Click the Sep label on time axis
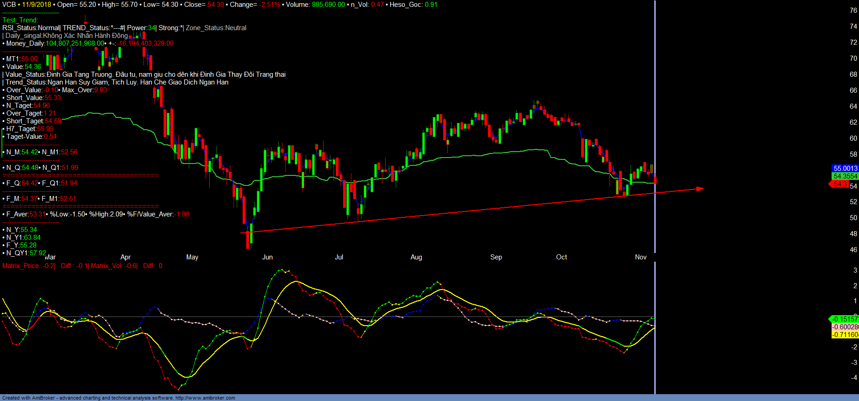The image size is (859, 401). click(496, 257)
